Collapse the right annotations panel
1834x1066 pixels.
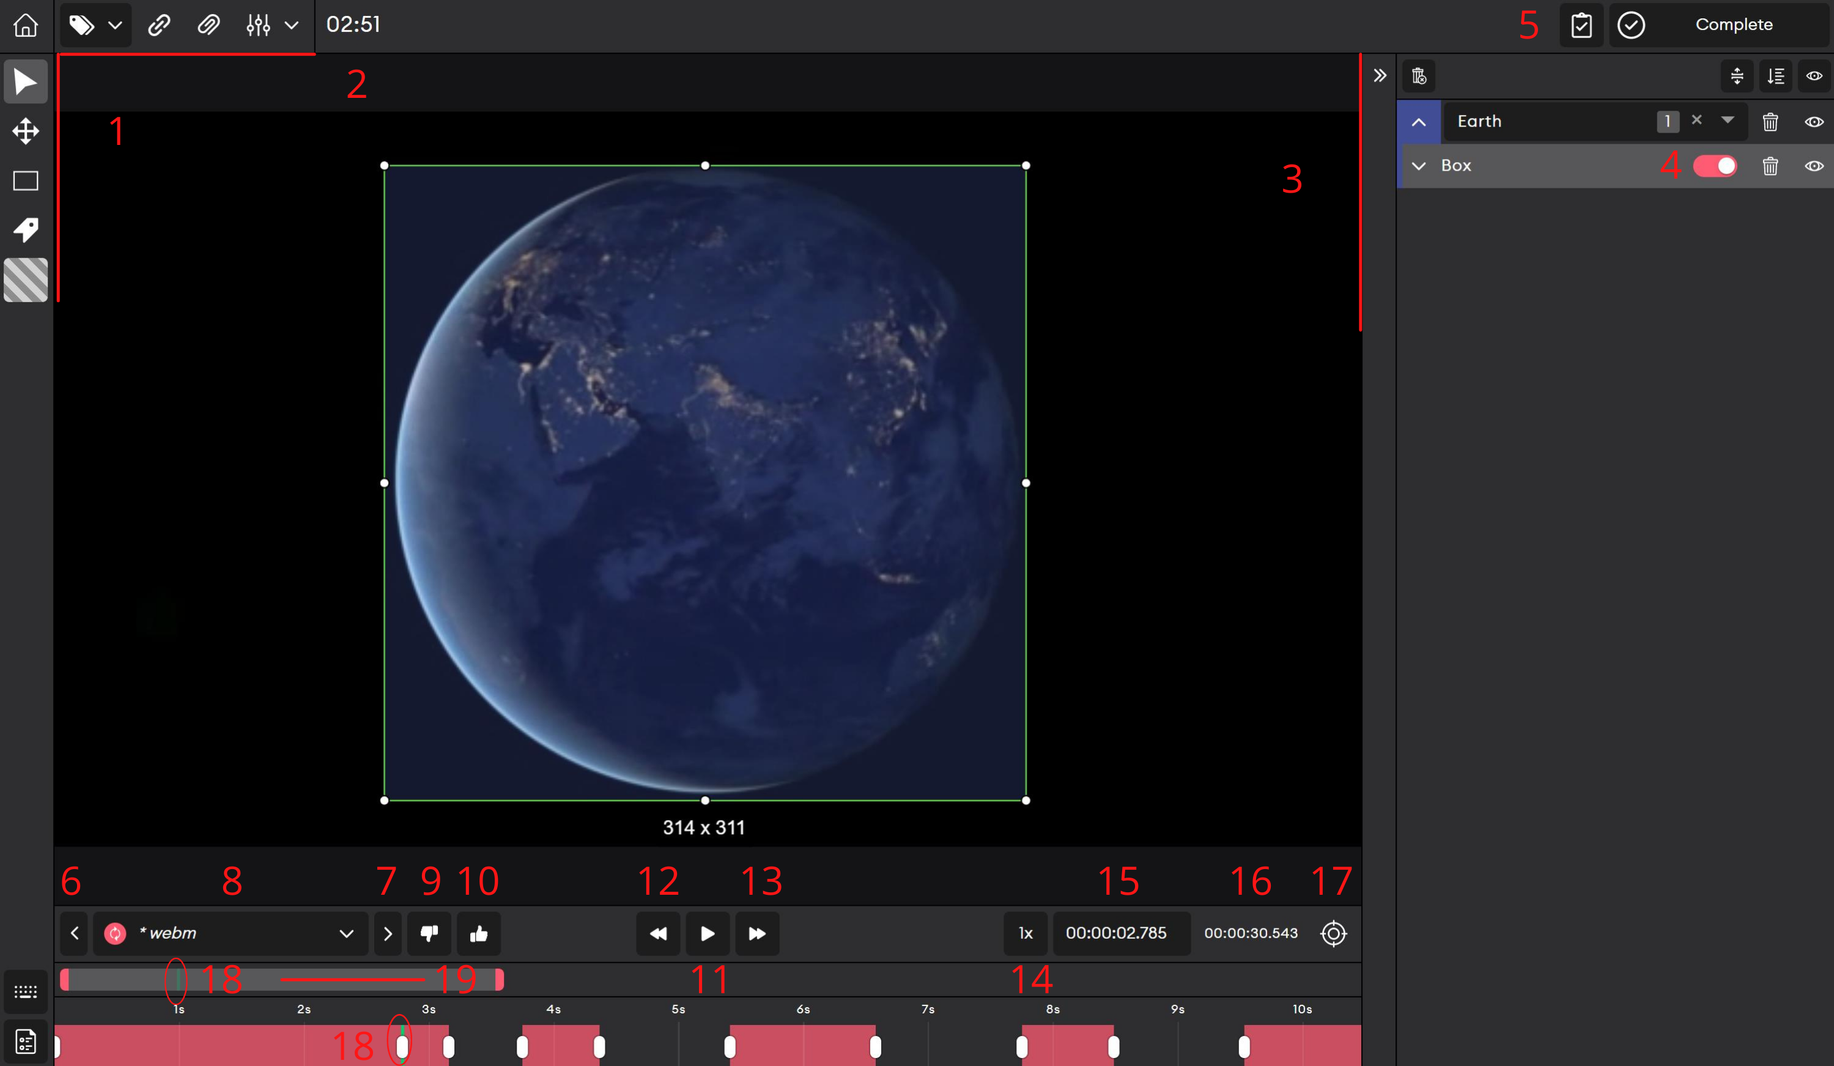(x=1379, y=76)
